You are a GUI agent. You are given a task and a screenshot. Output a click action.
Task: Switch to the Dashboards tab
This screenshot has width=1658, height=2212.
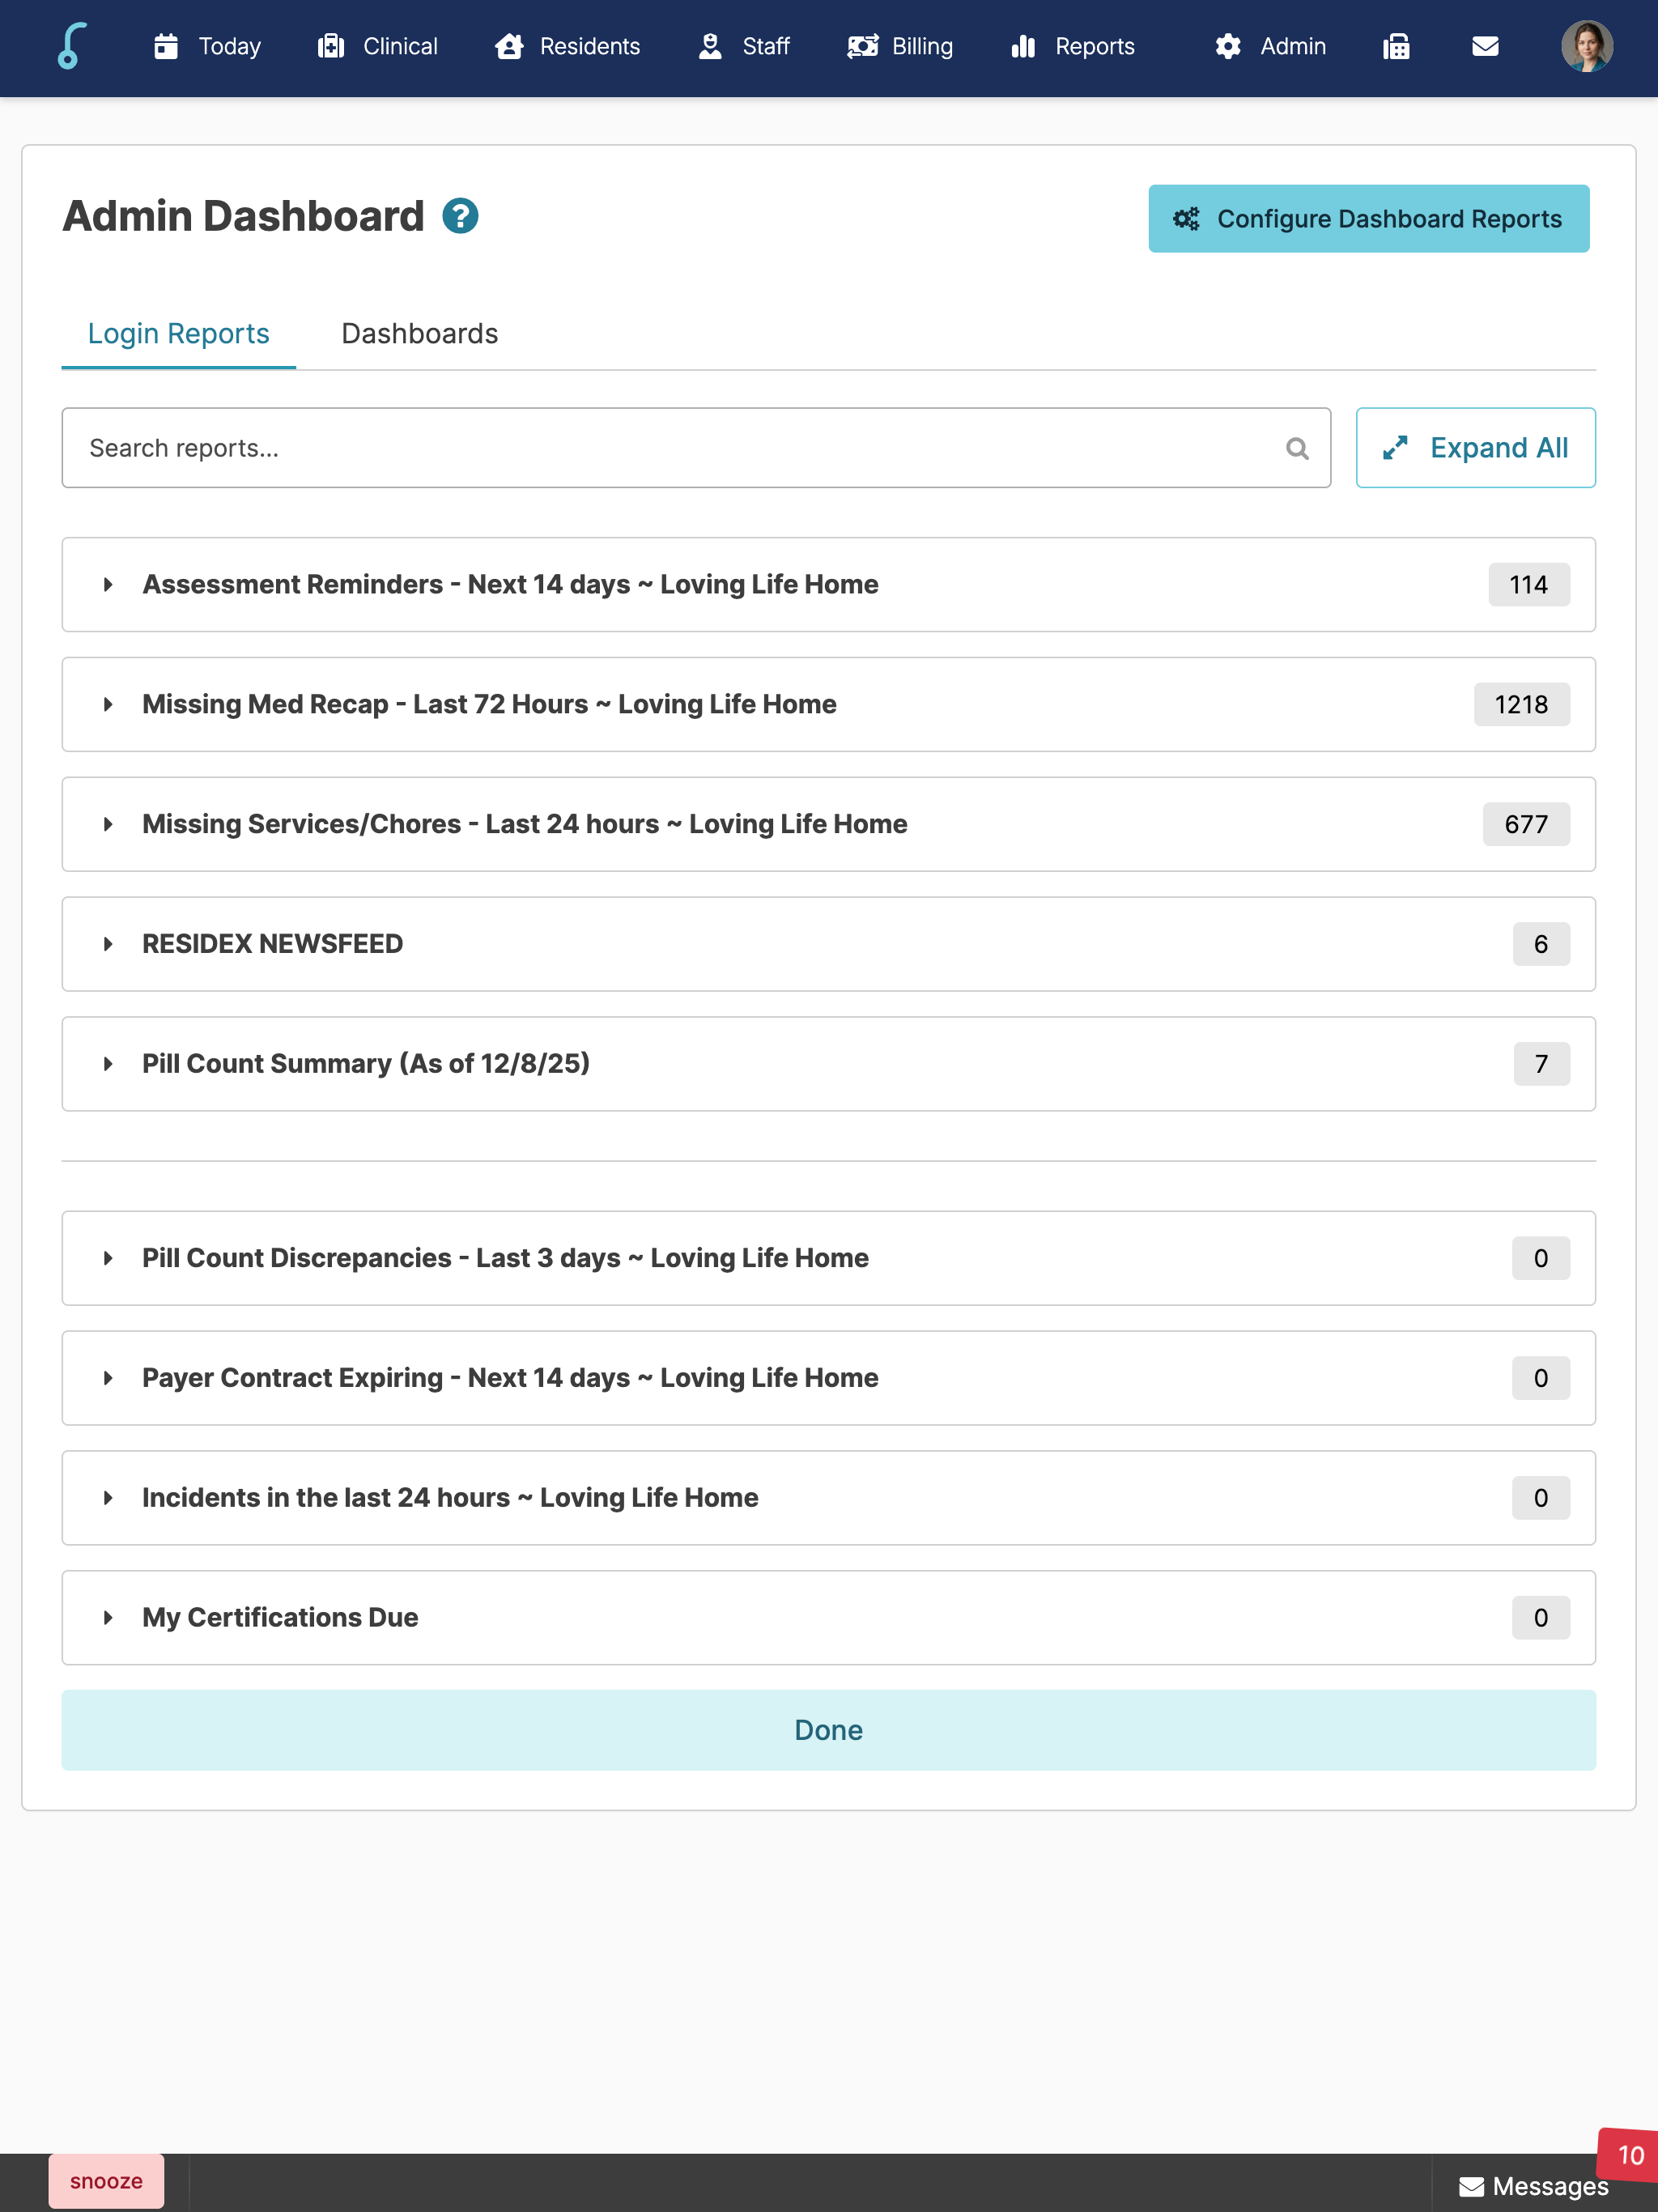pos(419,334)
